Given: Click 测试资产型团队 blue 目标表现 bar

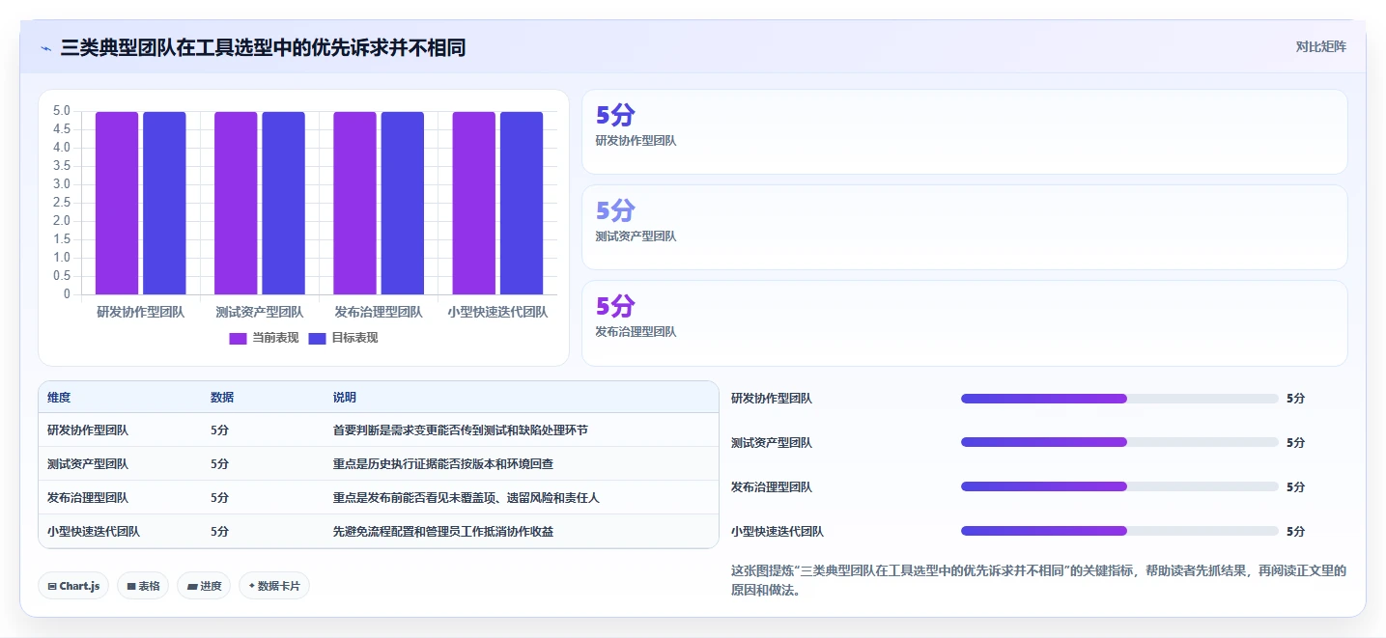Looking at the screenshot, I should [x=283, y=203].
